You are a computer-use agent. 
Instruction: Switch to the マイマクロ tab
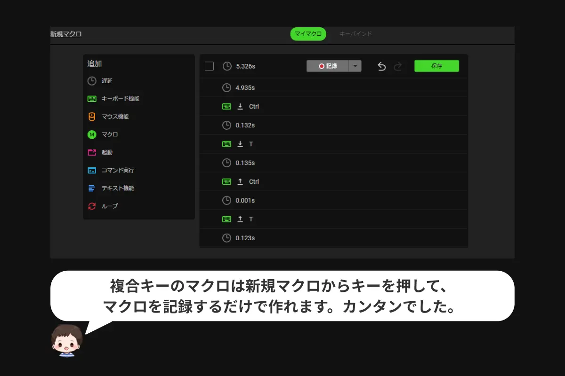tap(308, 34)
